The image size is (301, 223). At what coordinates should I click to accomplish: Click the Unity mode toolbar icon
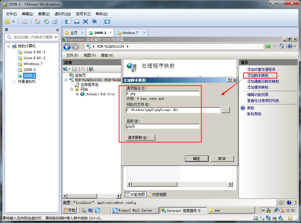(94, 22)
